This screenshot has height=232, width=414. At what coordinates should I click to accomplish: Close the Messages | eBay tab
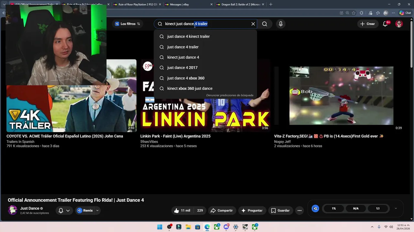click(212, 5)
